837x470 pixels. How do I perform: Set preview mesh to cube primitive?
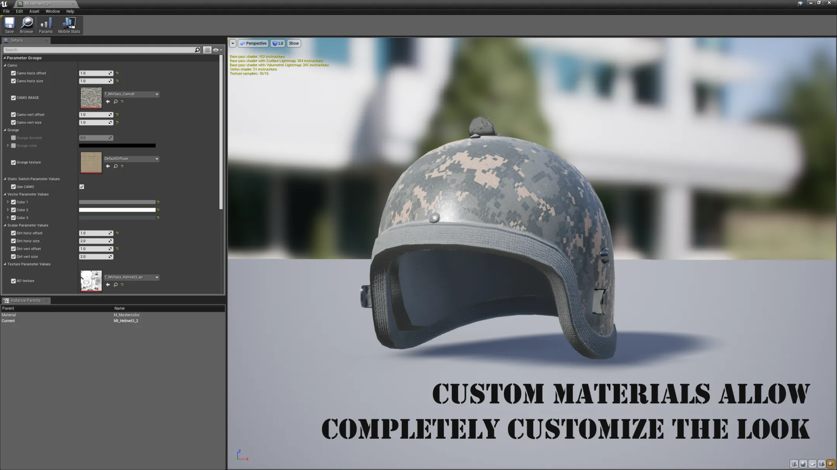click(821, 463)
